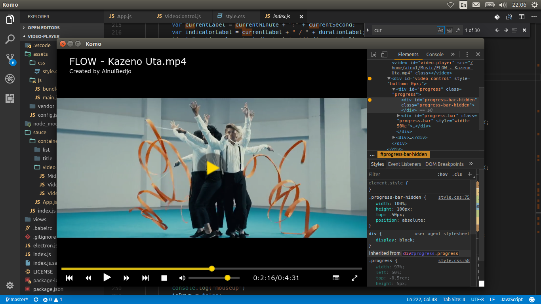This screenshot has width=541, height=304.
Task: Fast forward the video in Komo player
Action: pyautogui.click(x=126, y=278)
